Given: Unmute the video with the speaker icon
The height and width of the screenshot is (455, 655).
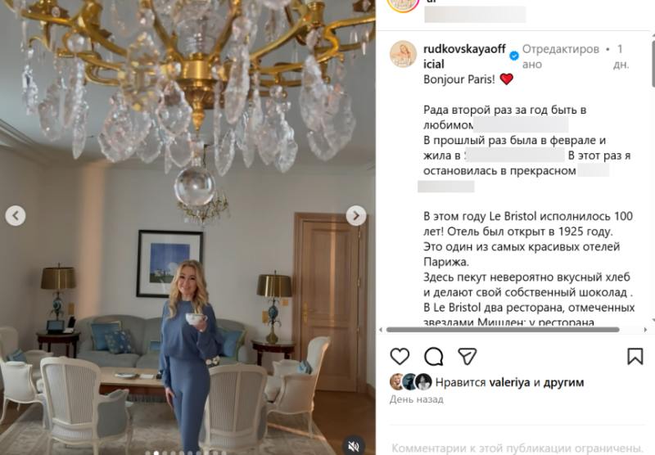Looking at the screenshot, I should [x=354, y=446].
